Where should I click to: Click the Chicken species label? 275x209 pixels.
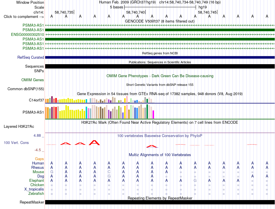[37, 185]
